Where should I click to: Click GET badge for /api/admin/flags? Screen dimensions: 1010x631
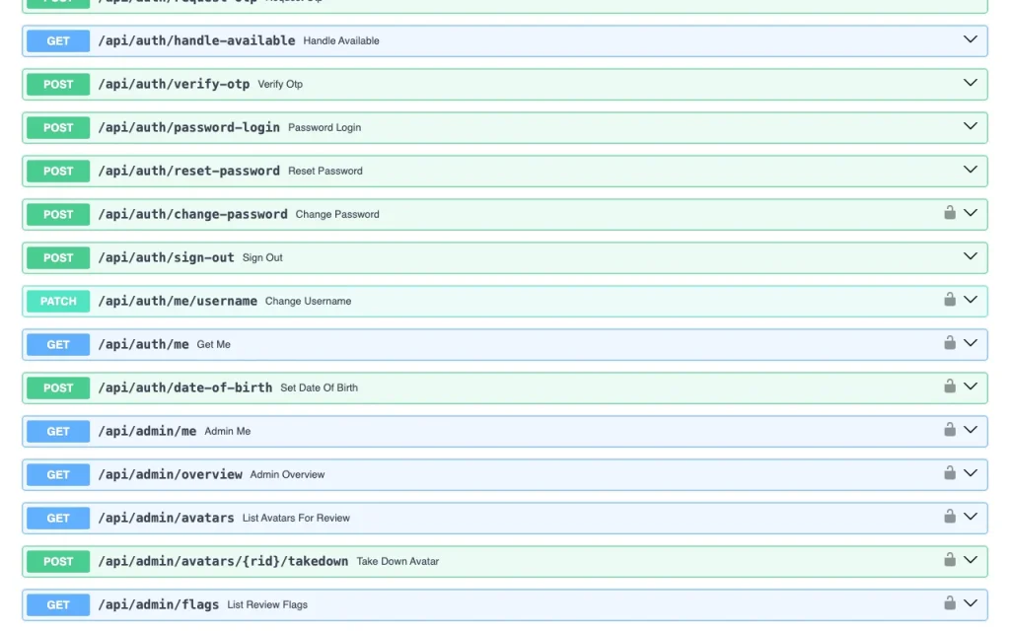pos(58,604)
